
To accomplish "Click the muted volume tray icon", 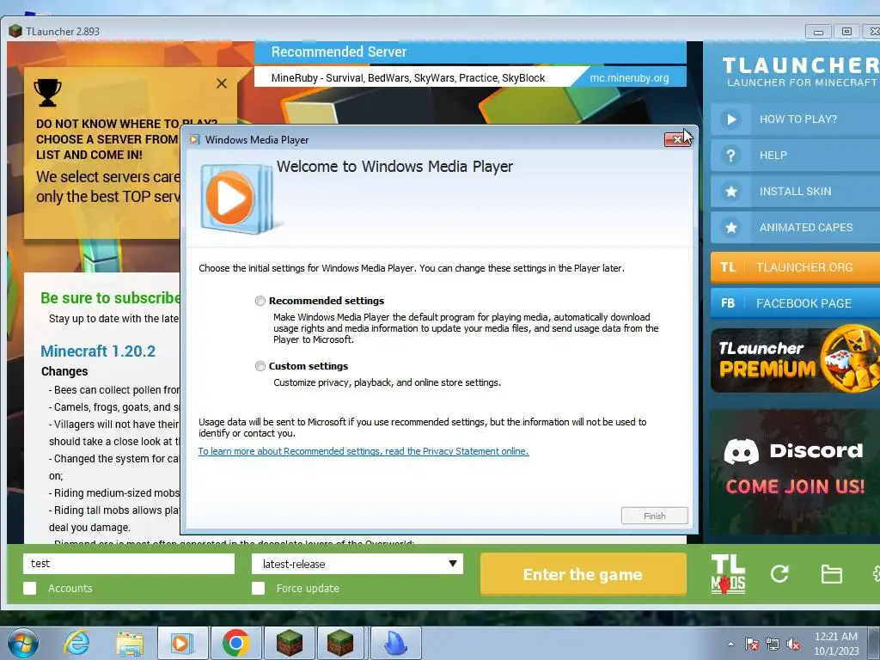I will point(793,644).
